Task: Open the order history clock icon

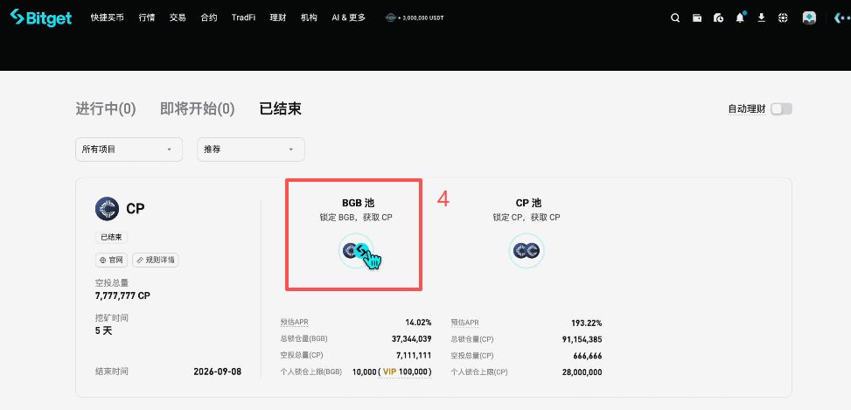Action: (x=718, y=17)
